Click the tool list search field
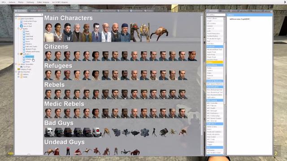 [216, 15]
